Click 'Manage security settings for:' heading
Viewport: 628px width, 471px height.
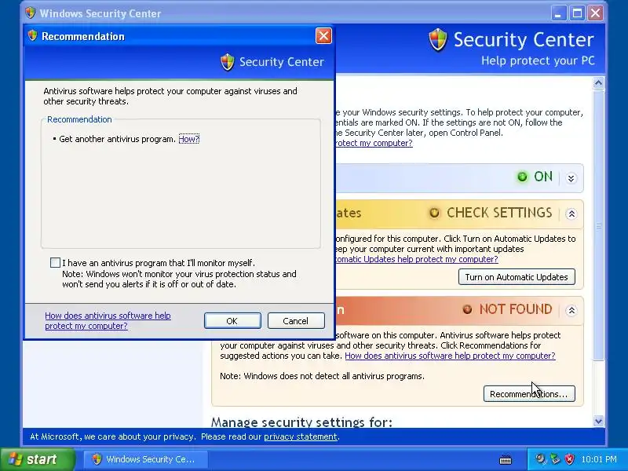301,422
